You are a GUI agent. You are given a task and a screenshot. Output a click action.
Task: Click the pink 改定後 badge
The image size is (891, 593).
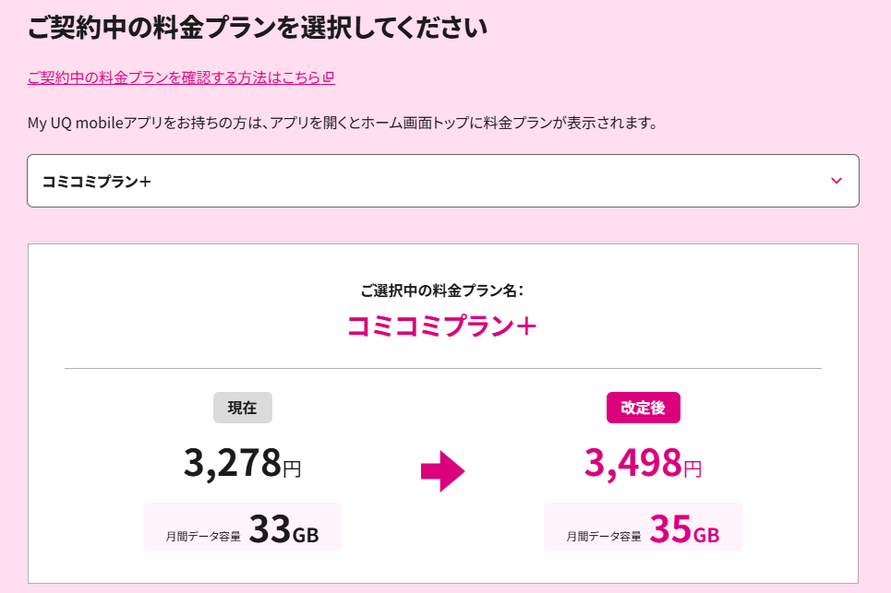[643, 408]
